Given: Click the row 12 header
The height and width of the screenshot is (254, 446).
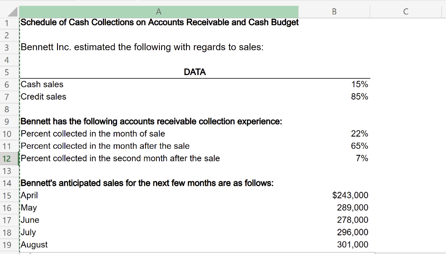Looking at the screenshot, I should [x=9, y=158].
